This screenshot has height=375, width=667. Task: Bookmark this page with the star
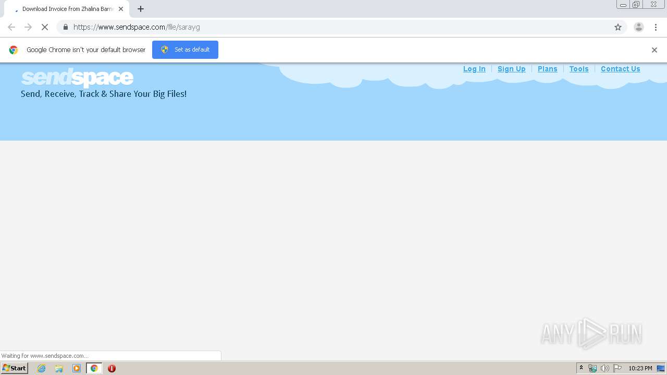(x=618, y=27)
